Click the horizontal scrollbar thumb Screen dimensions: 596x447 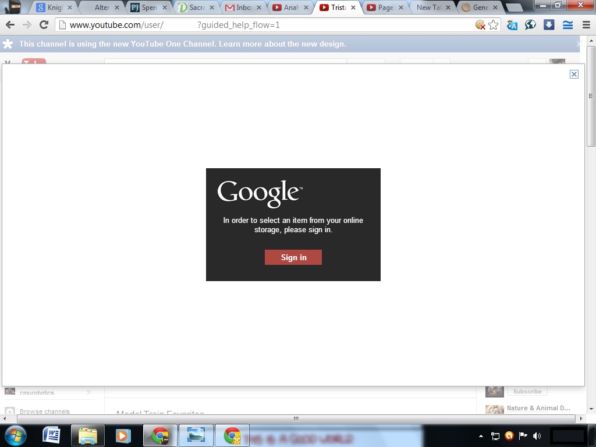click(296, 418)
